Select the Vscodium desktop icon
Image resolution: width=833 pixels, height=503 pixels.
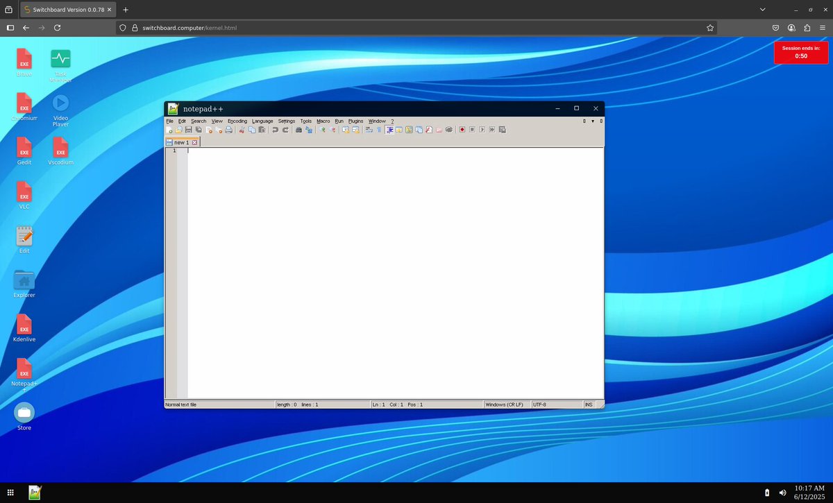click(60, 151)
